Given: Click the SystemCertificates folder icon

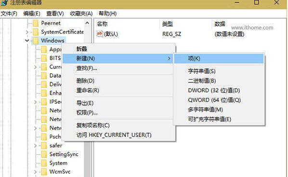Looking at the screenshot, I should pyautogui.click(x=36, y=32).
